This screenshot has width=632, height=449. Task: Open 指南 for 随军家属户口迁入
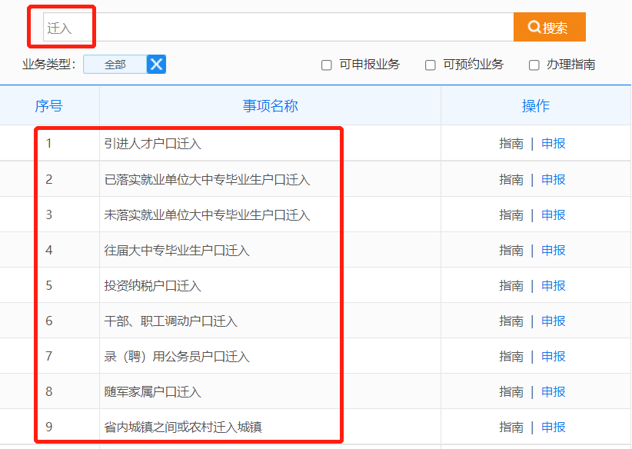tap(511, 391)
